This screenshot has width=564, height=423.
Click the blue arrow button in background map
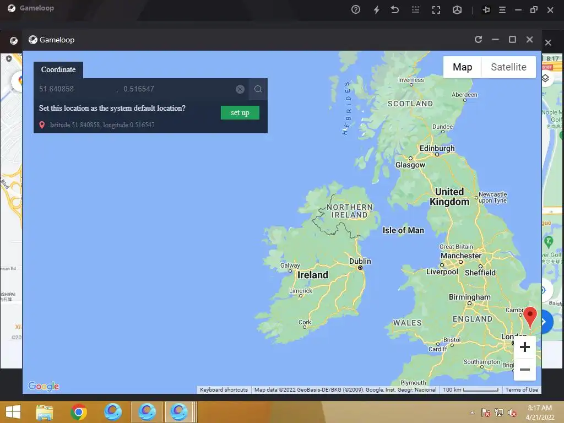(546, 322)
